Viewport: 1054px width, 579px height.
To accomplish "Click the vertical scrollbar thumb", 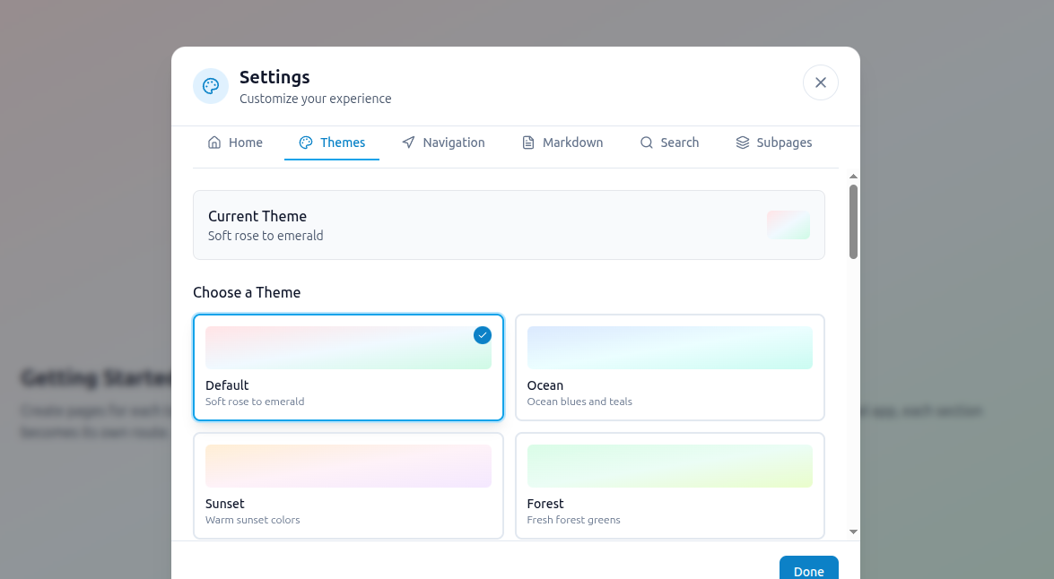I will coord(853,221).
